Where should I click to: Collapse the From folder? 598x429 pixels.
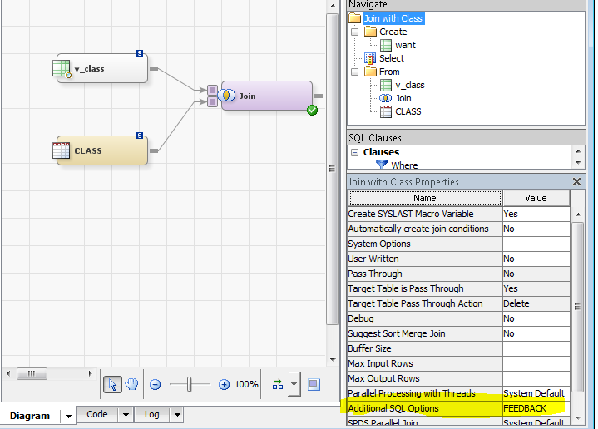353,71
